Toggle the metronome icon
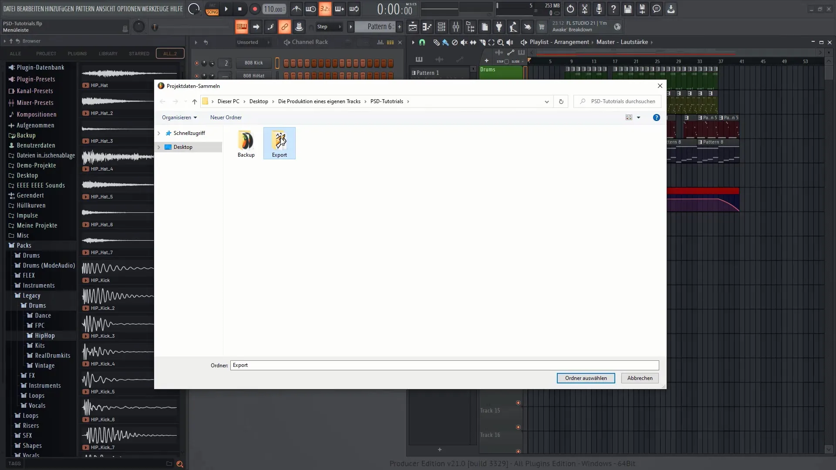 296,9
